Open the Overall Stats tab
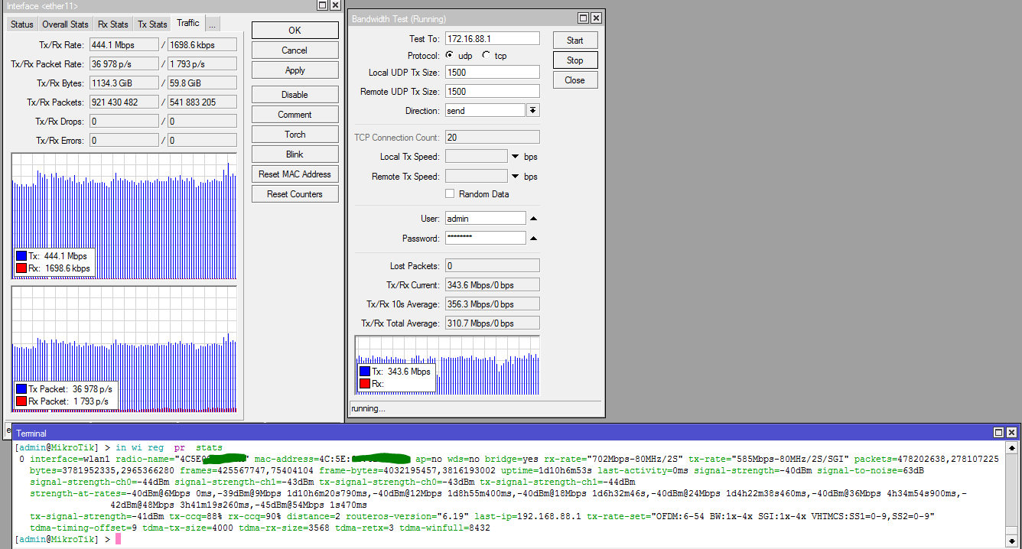 [x=65, y=24]
